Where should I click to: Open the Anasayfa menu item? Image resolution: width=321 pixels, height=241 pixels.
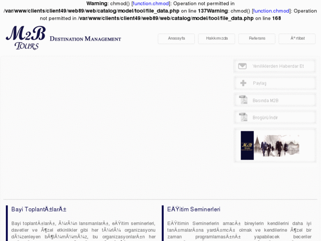click(176, 38)
